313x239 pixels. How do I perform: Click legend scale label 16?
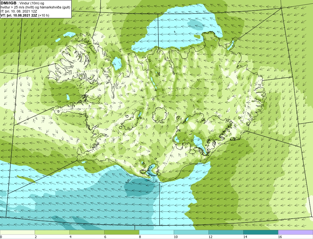[x=280, y=237]
